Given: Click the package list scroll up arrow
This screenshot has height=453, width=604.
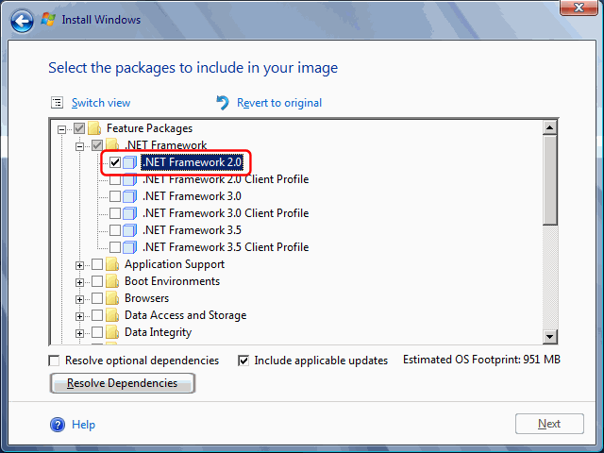Looking at the screenshot, I should (x=549, y=127).
